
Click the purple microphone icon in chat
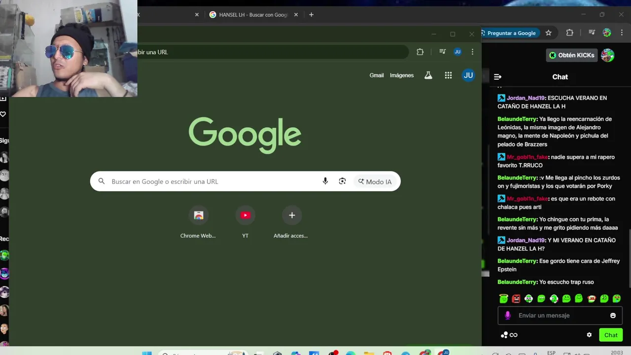click(508, 316)
